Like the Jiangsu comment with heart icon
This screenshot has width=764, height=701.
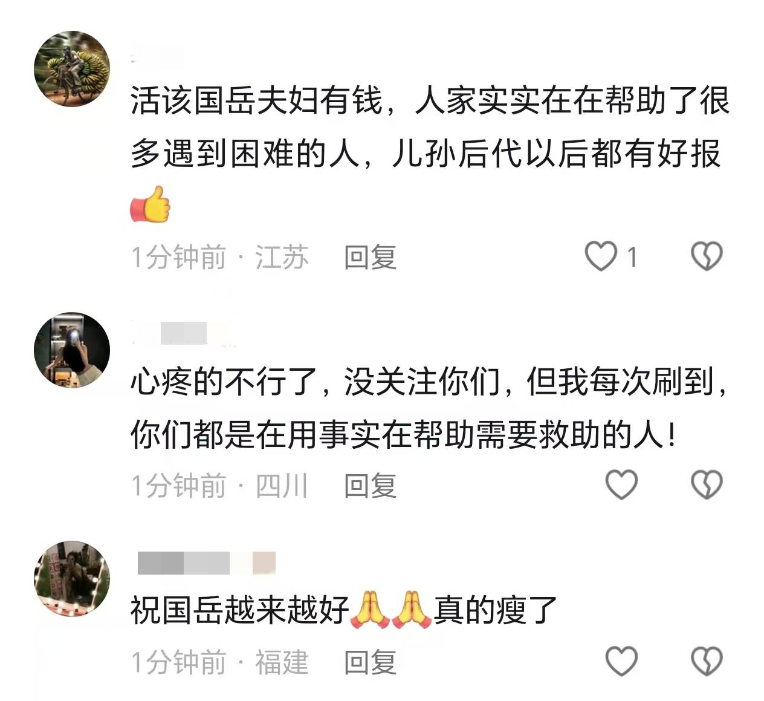click(600, 256)
